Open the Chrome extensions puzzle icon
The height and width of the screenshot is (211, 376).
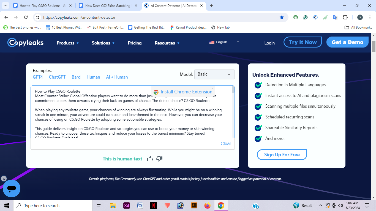coord(345,17)
